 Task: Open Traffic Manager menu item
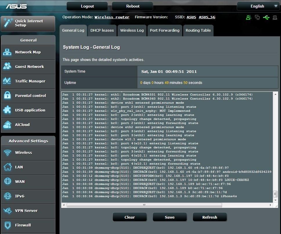pyautogui.click(x=28, y=81)
